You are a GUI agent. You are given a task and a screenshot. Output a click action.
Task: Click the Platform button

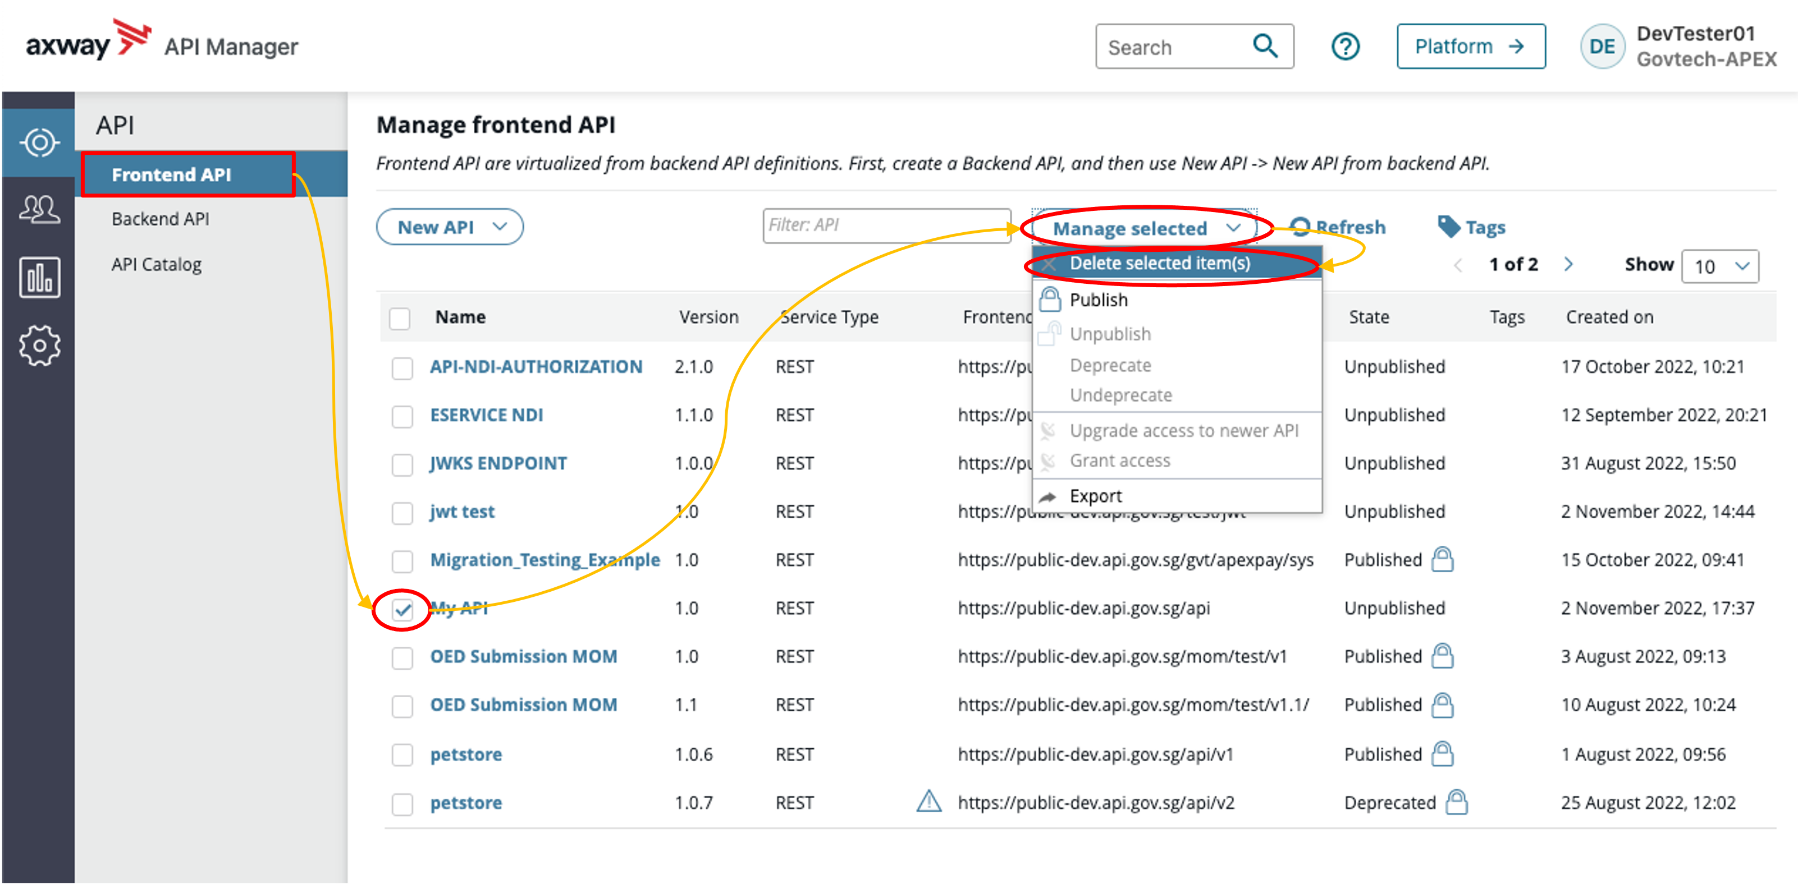(x=1470, y=47)
